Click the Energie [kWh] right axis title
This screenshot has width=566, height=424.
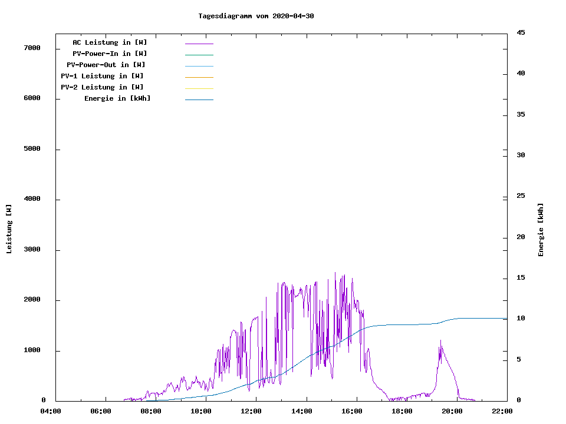(541, 230)
